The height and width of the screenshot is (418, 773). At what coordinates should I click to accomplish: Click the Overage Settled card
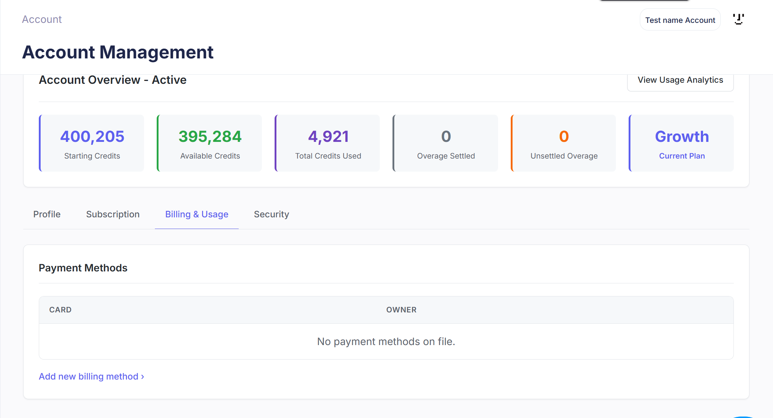[x=445, y=143]
